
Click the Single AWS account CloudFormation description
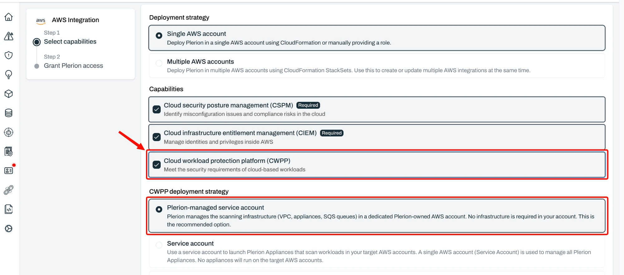tap(279, 43)
